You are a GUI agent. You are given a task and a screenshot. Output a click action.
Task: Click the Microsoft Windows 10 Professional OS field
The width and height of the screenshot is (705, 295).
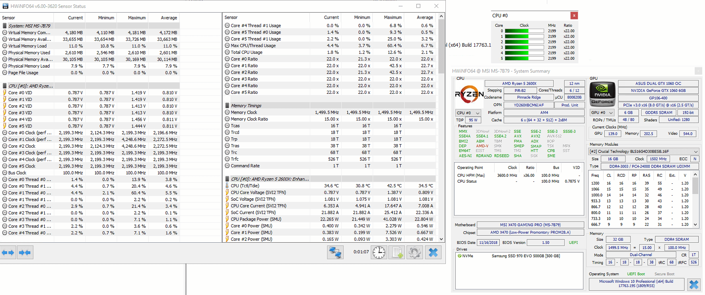[636, 284]
